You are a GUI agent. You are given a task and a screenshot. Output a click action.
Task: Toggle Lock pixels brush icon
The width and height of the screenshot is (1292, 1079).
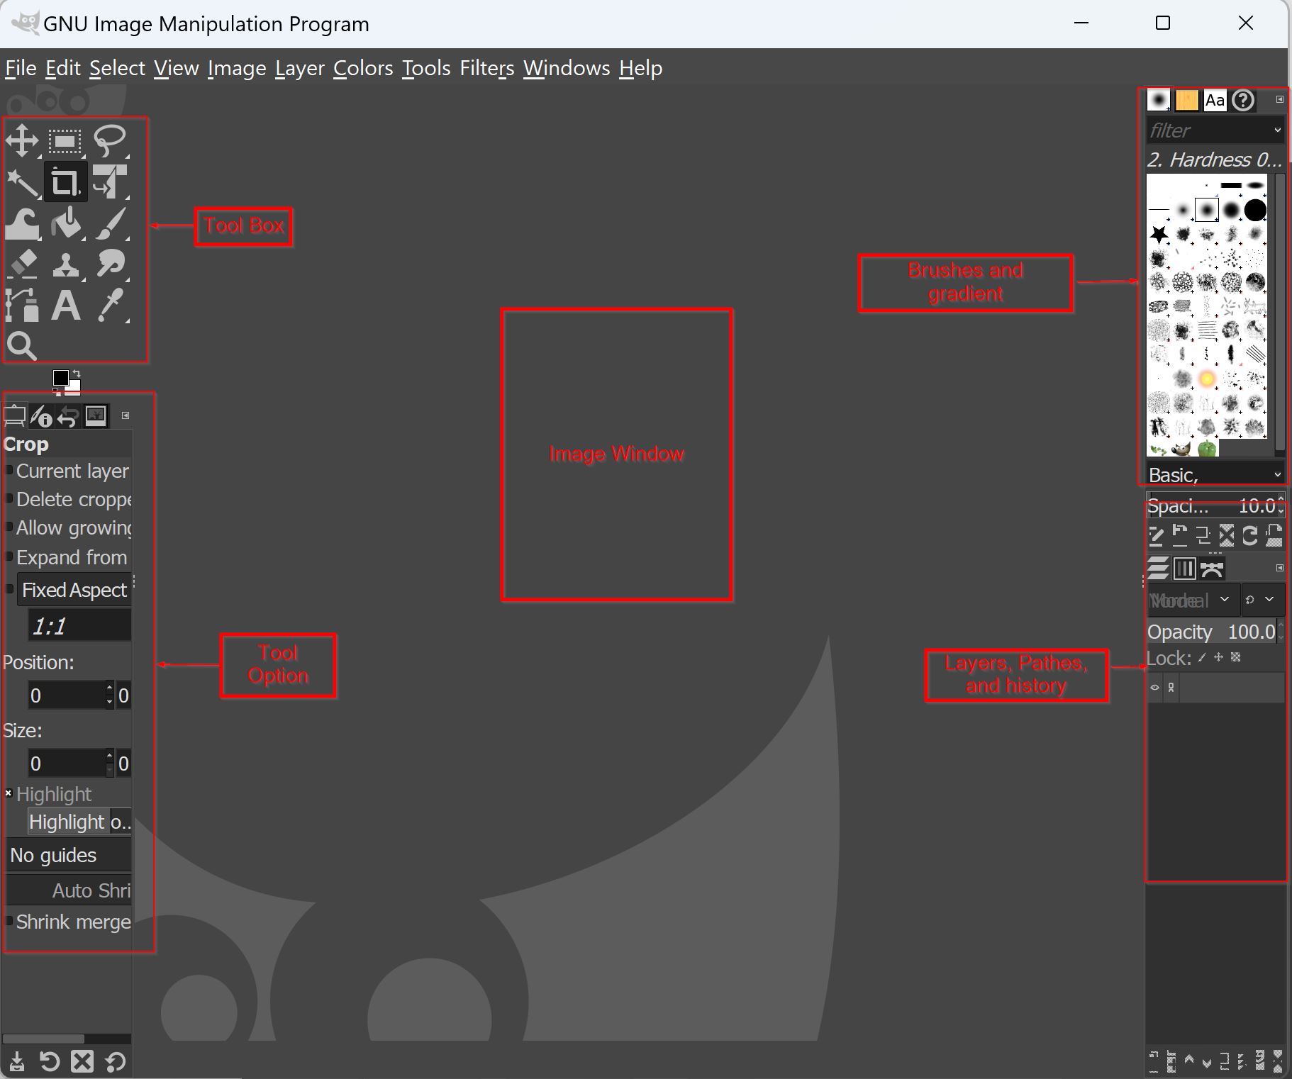[x=1203, y=657]
